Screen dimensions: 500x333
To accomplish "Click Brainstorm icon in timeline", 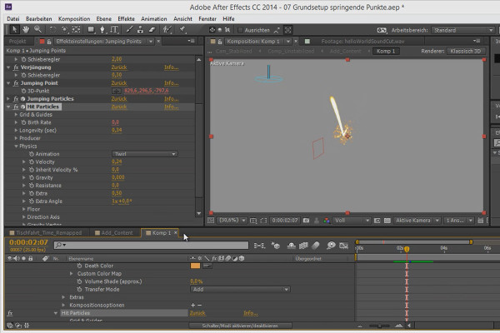I will [332, 246].
